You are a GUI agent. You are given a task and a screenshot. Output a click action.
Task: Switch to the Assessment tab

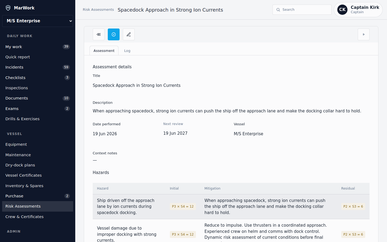(104, 51)
